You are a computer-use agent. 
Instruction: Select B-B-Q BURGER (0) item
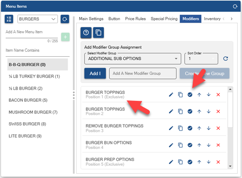coord(38,65)
